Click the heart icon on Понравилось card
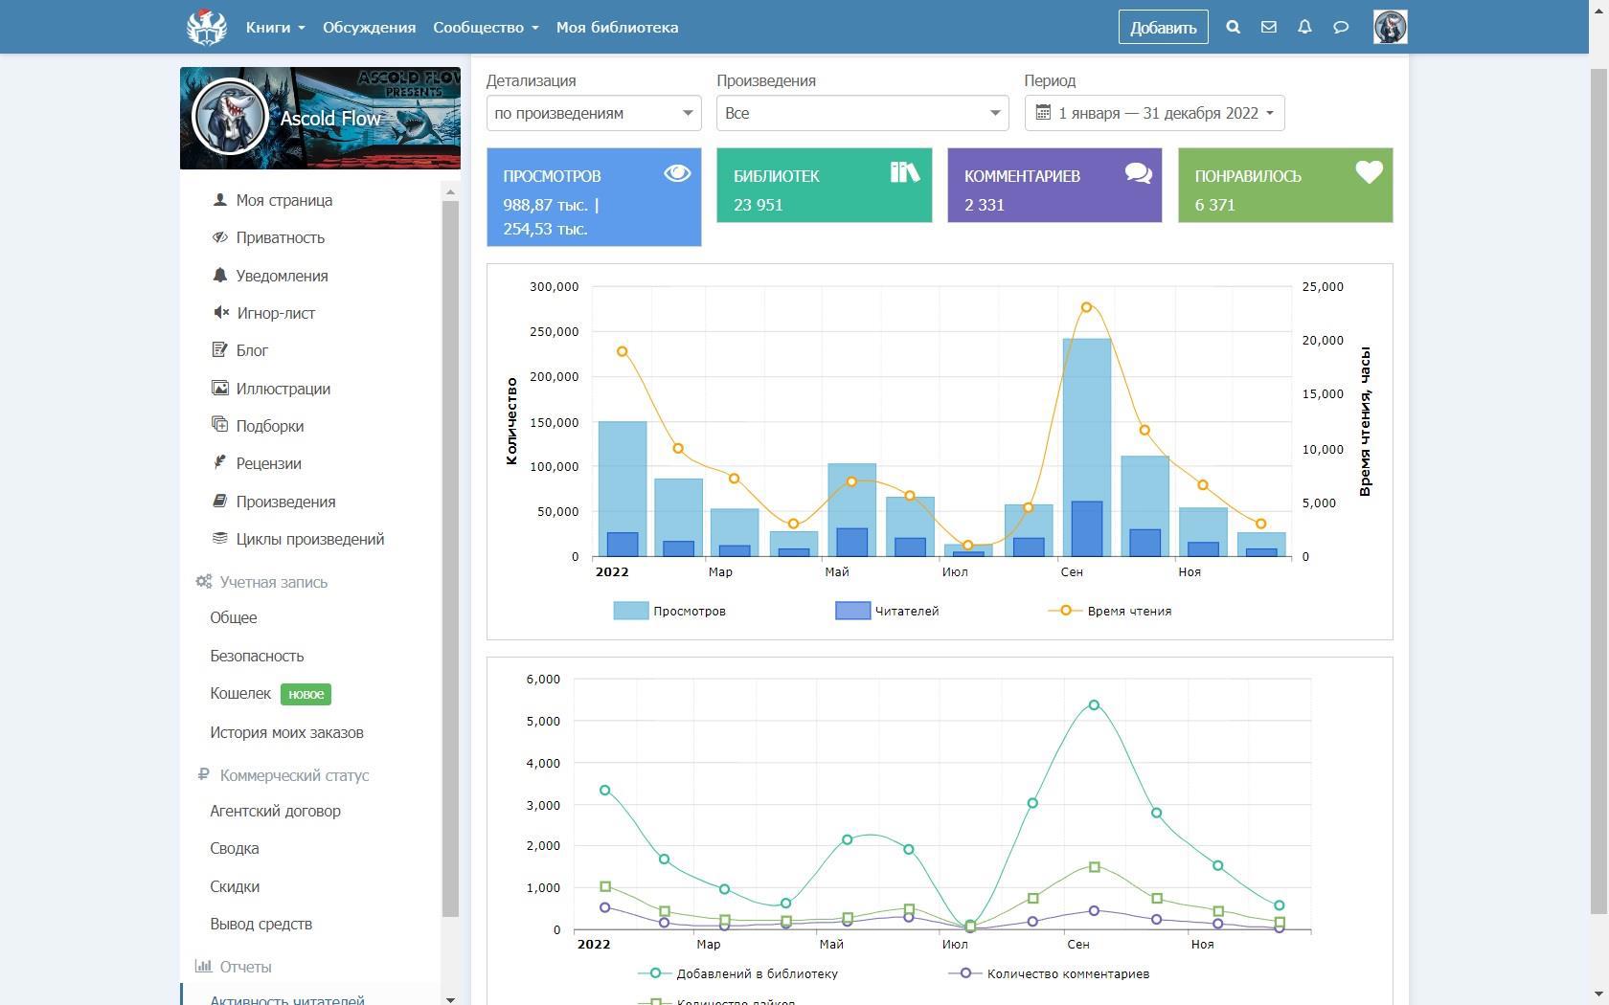Image resolution: width=1609 pixels, height=1005 pixels. [x=1369, y=172]
